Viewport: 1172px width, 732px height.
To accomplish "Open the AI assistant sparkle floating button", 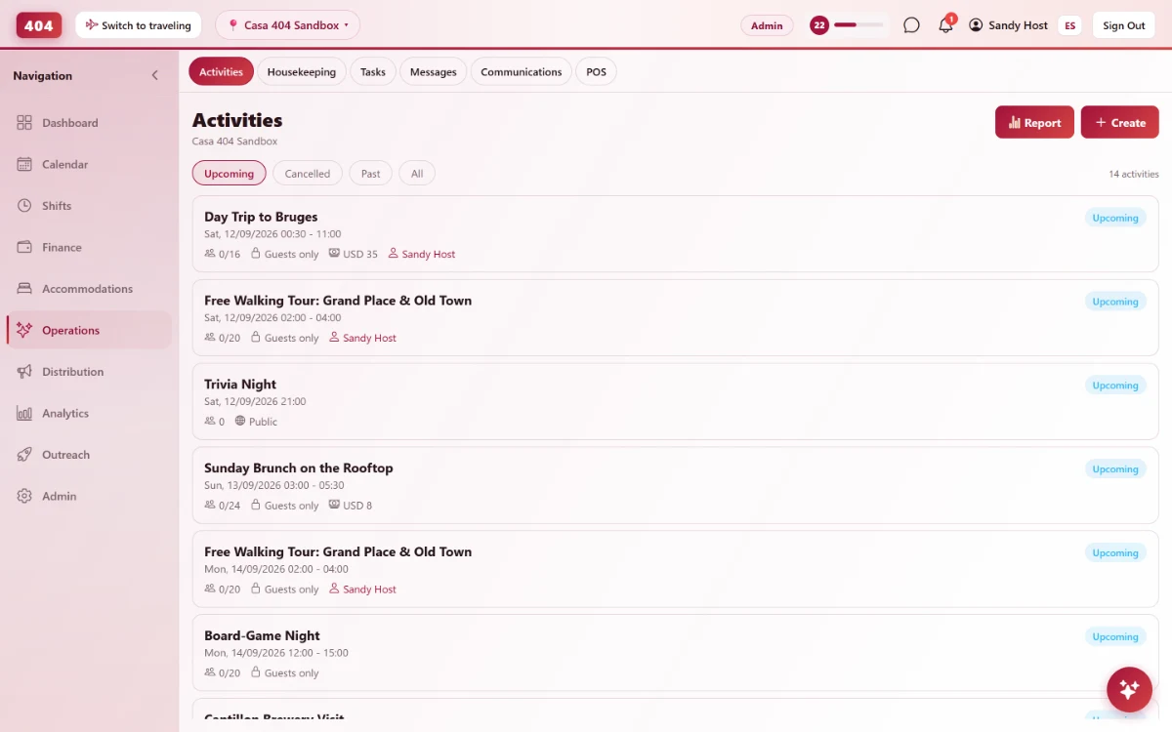I will coord(1129,690).
